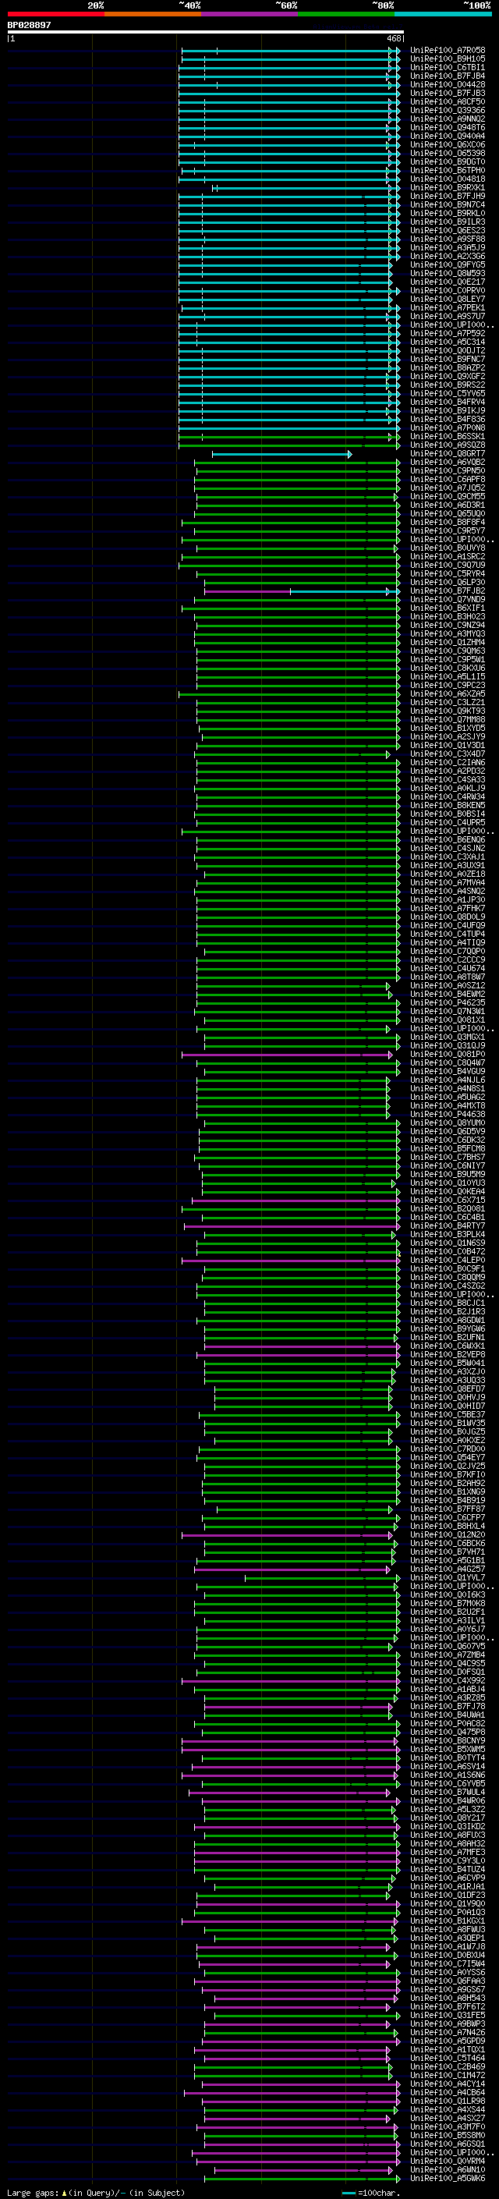Click the purple alignment bar for UniRef100_C6WXK1
The width and height of the screenshot is (499, 2199).
301,1346
